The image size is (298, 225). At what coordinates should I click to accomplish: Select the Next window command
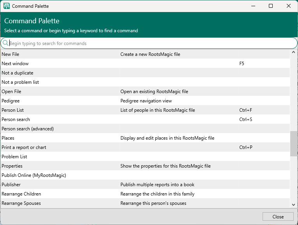tap(15, 64)
